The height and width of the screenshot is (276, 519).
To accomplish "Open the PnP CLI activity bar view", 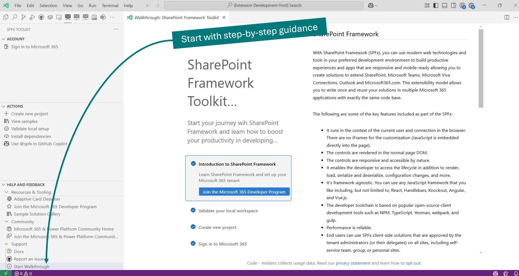I will click(77, 17).
